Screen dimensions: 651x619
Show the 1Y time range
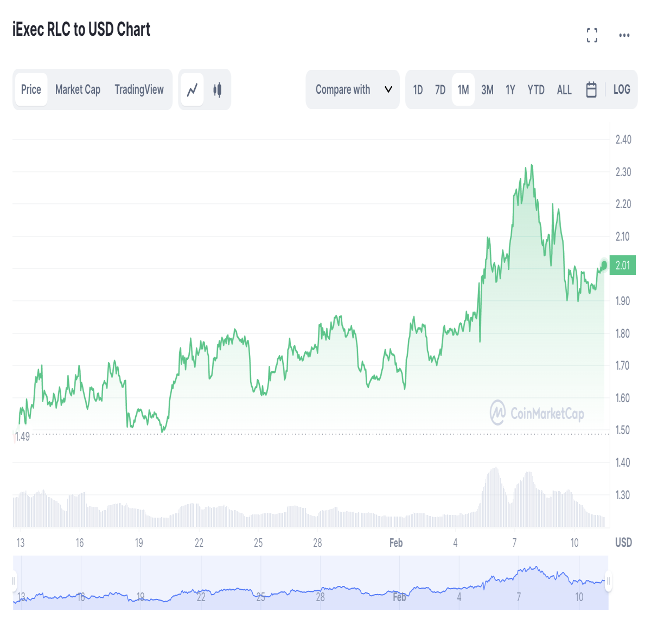tap(510, 89)
